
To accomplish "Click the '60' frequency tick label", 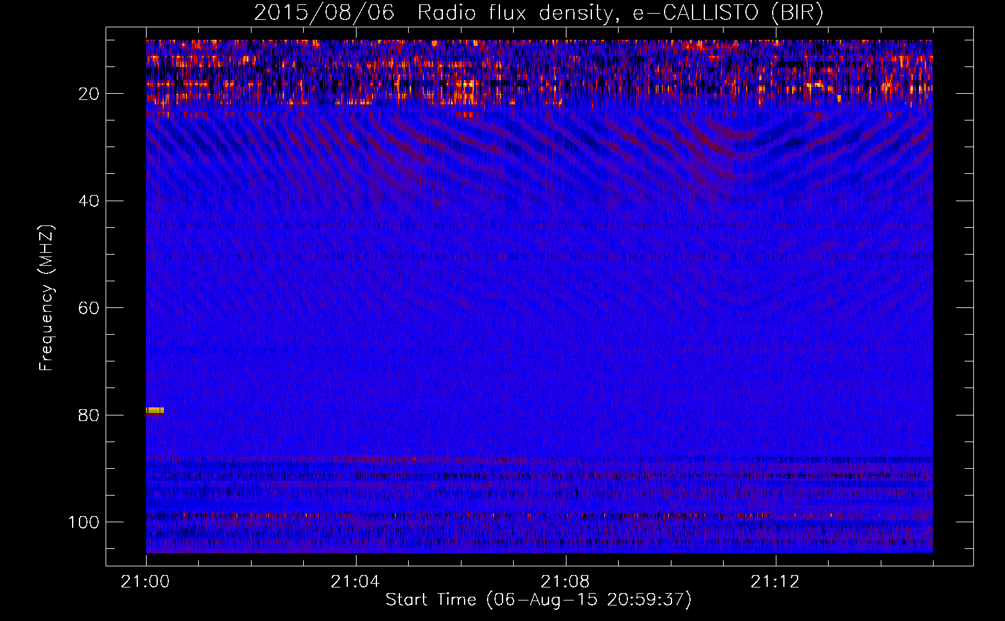I will [x=89, y=309].
